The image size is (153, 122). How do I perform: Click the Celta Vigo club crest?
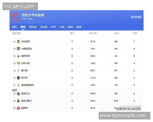(x=18, y=71)
